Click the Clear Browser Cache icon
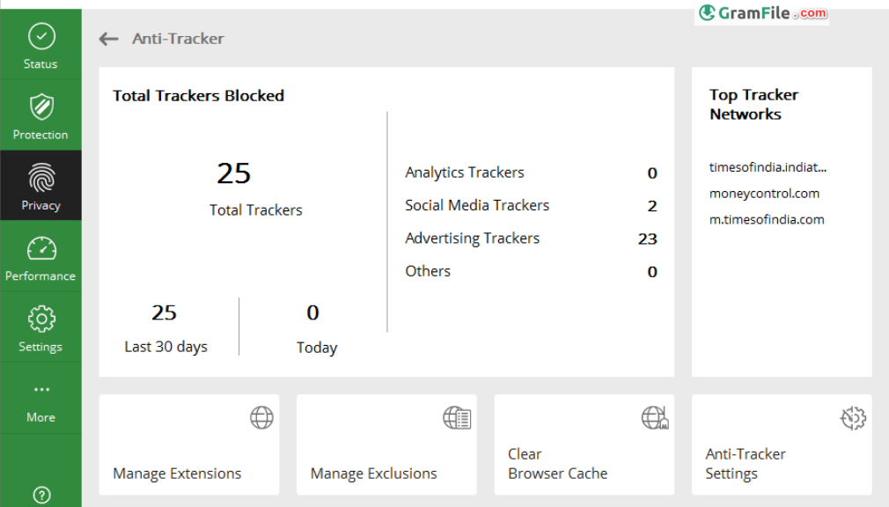 (655, 418)
